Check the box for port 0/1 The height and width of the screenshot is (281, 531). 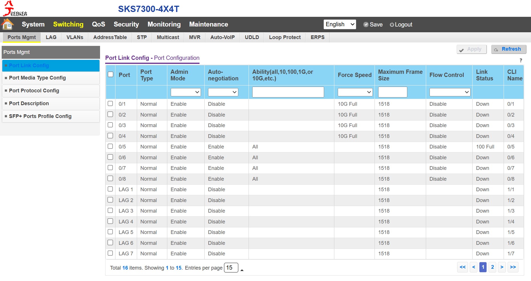(x=110, y=103)
